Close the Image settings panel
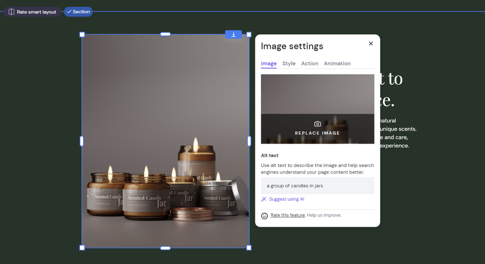The width and height of the screenshot is (485, 264). (371, 44)
